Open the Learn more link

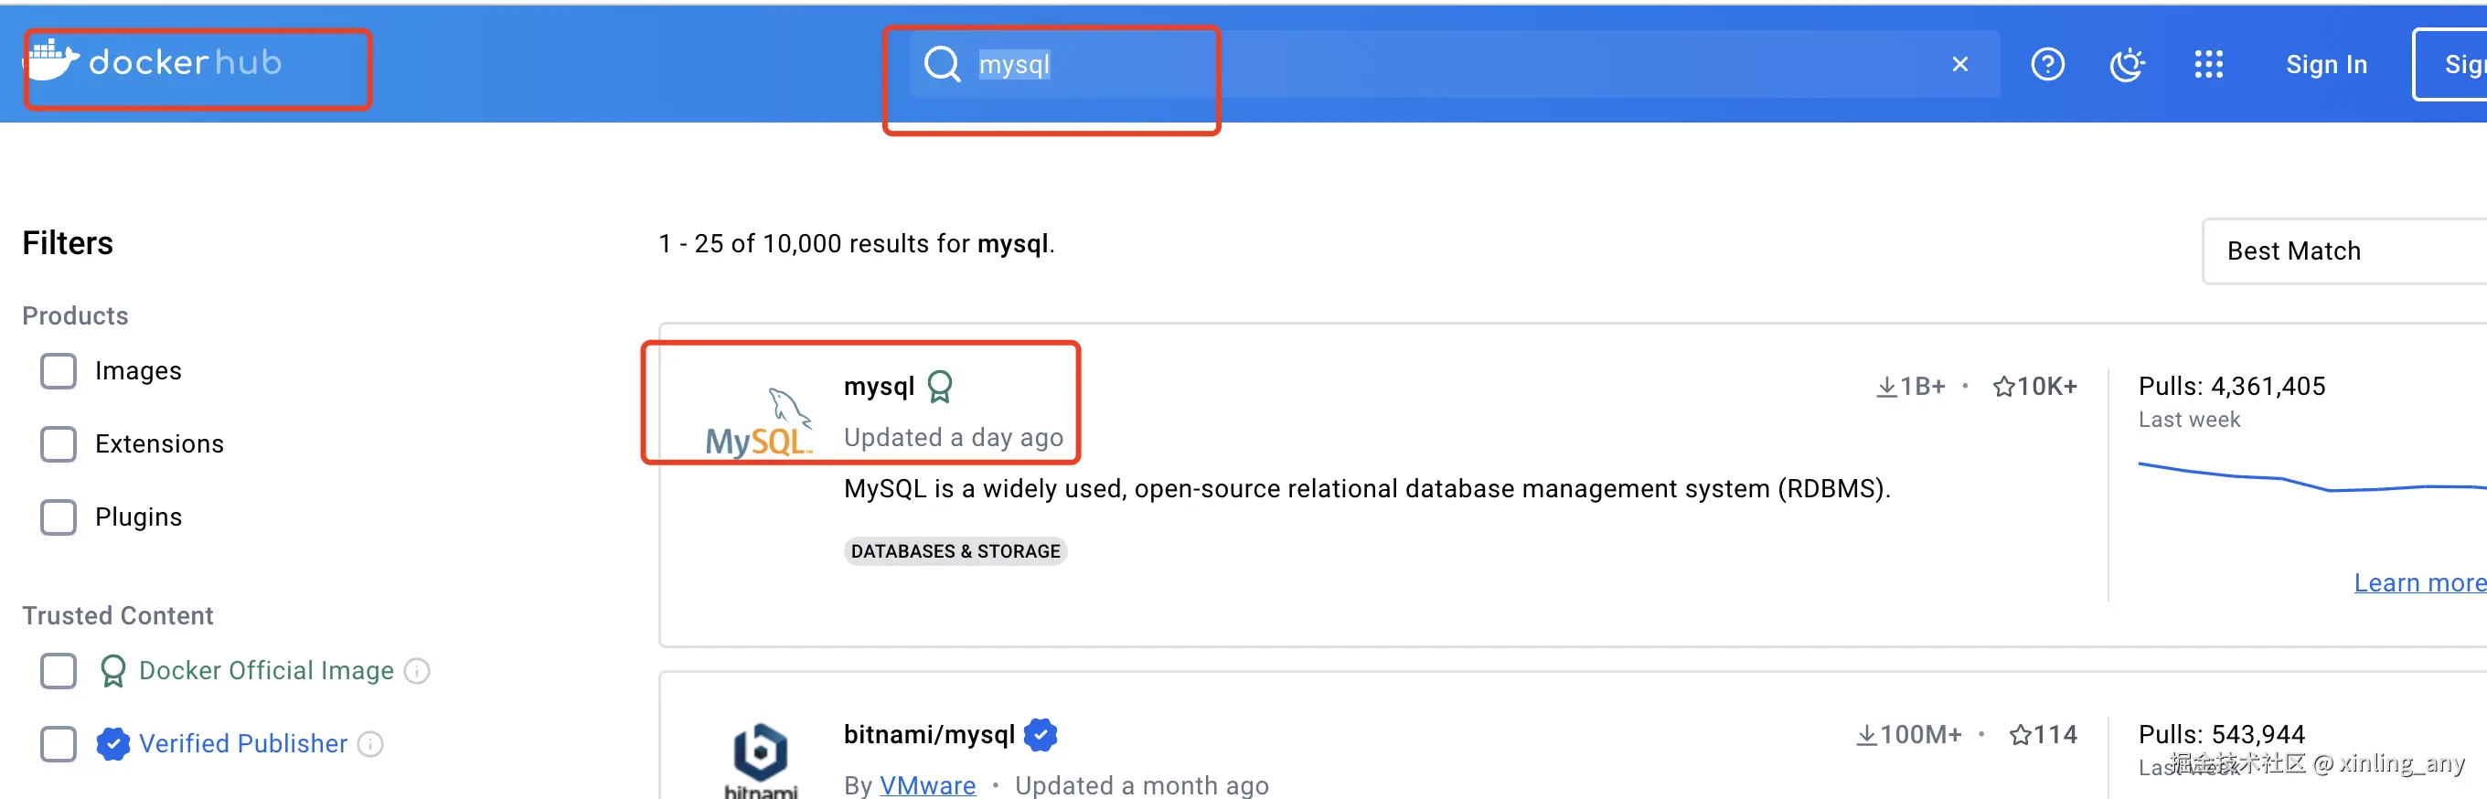2419,583
